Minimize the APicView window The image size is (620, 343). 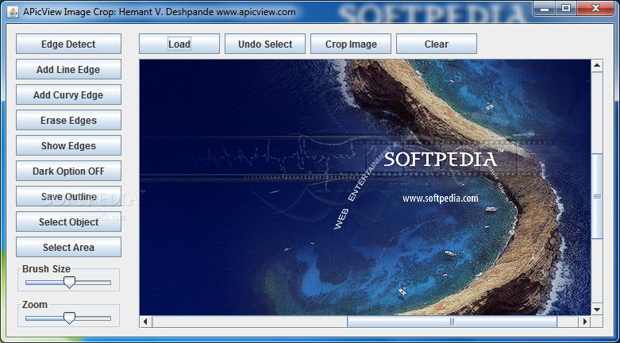click(x=544, y=8)
